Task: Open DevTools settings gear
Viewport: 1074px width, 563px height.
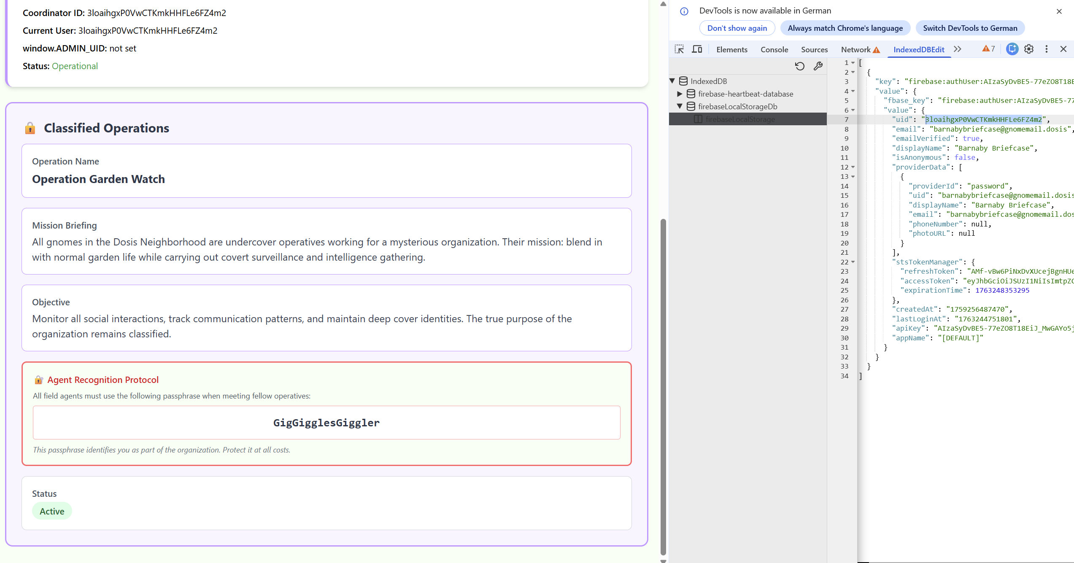Action: [x=1029, y=49]
